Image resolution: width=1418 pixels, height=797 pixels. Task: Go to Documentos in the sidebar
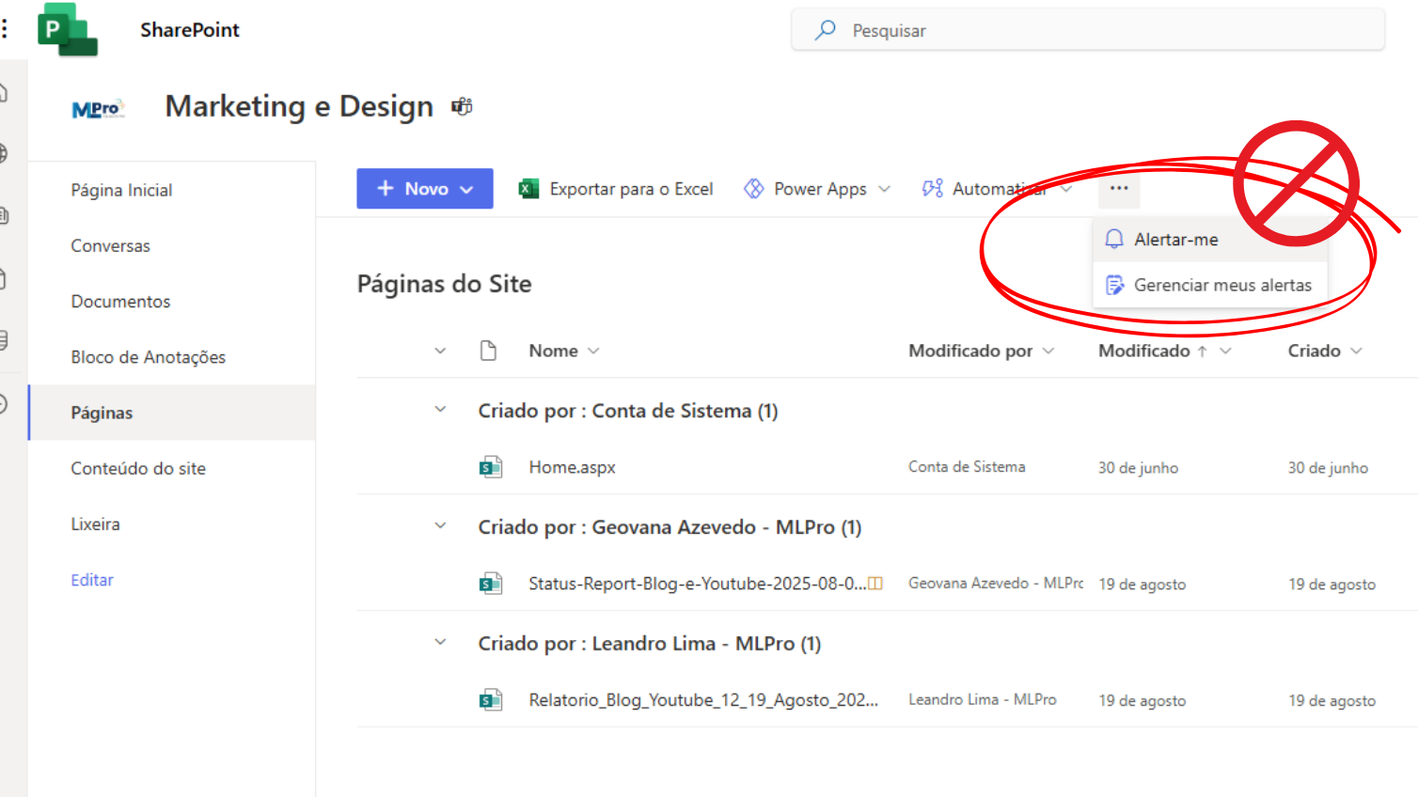120,302
